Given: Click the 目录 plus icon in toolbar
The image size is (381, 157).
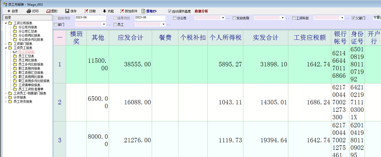Looking at the screenshot, I should click(x=9, y=11).
